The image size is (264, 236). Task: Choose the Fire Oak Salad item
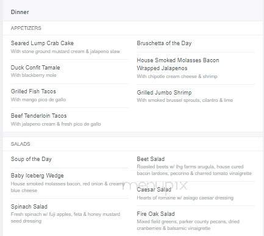155,214
